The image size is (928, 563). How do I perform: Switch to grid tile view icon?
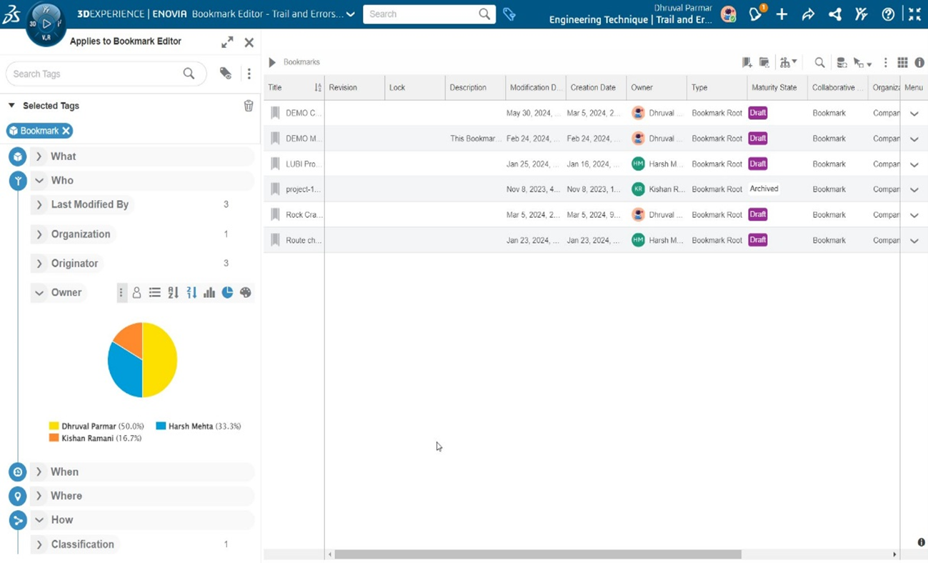902,63
